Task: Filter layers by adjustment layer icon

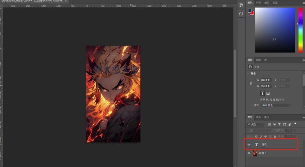Action: coord(274,125)
